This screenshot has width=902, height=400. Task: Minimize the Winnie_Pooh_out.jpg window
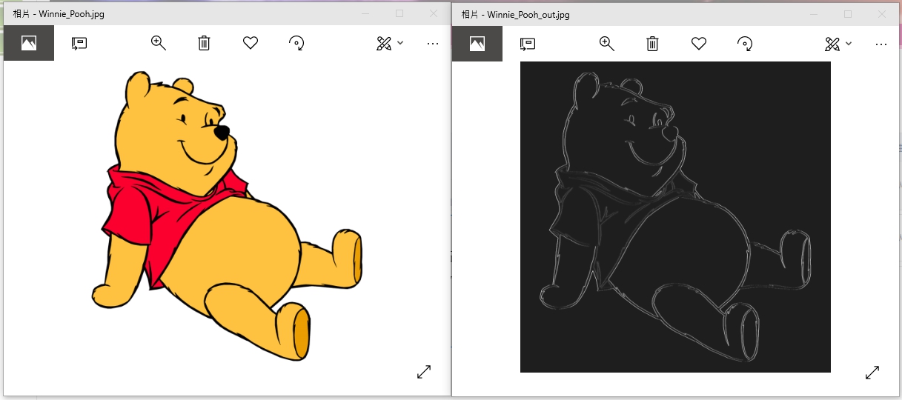(x=814, y=14)
